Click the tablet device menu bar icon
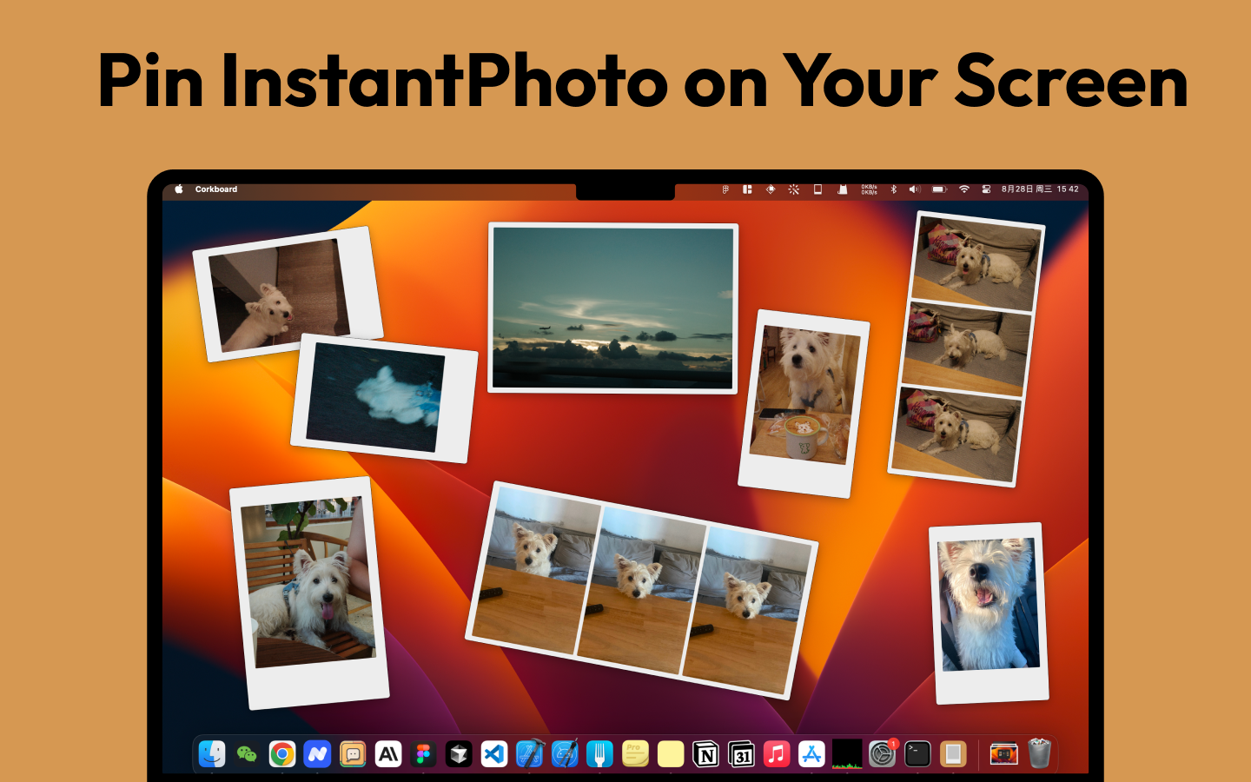The image size is (1251, 782). (x=817, y=189)
